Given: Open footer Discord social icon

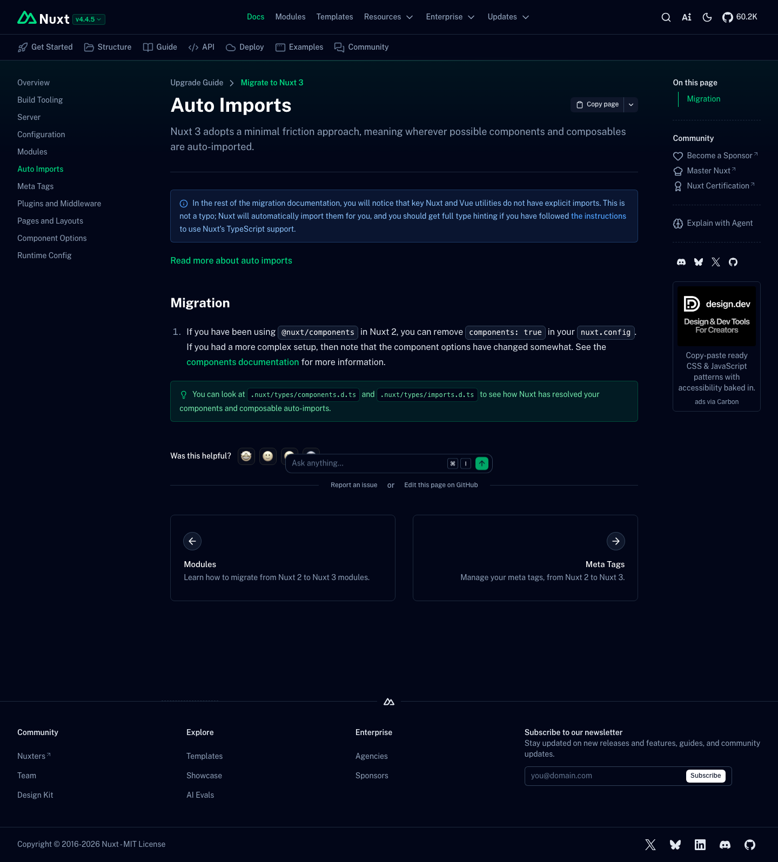Looking at the screenshot, I should pos(725,845).
